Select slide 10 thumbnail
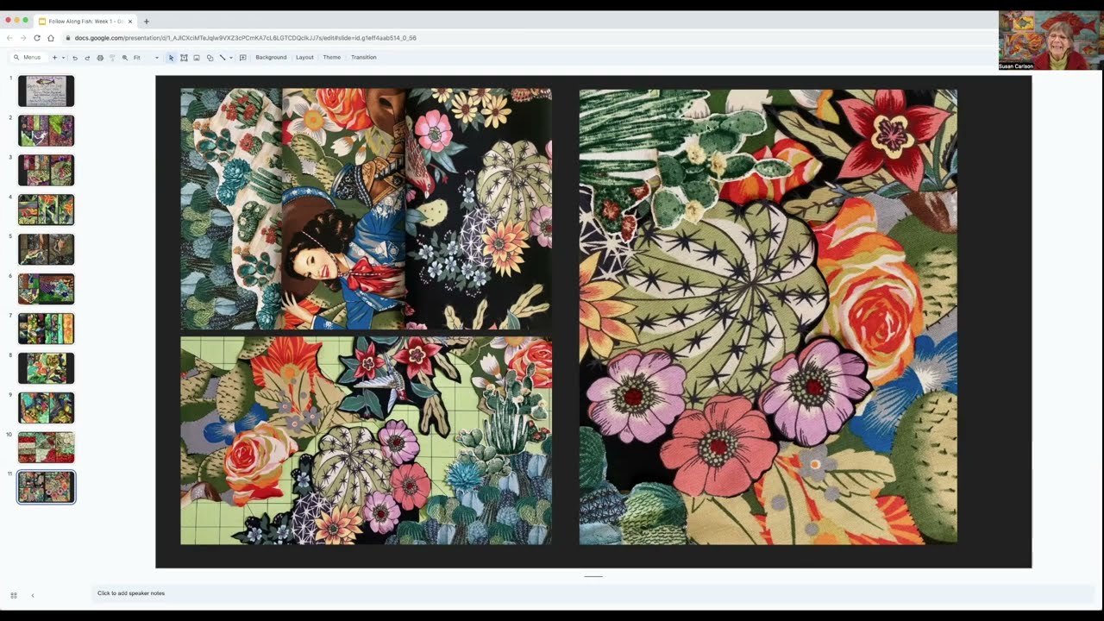Screen dimensions: 1104x621 47,448
